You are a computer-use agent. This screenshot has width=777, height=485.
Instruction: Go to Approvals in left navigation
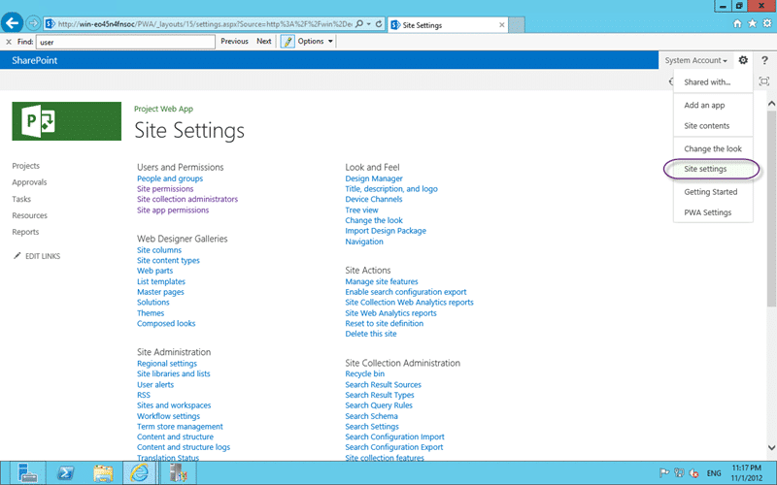[29, 182]
